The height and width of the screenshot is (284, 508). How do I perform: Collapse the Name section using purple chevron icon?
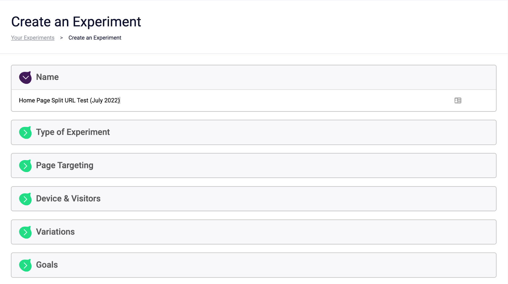(x=25, y=77)
